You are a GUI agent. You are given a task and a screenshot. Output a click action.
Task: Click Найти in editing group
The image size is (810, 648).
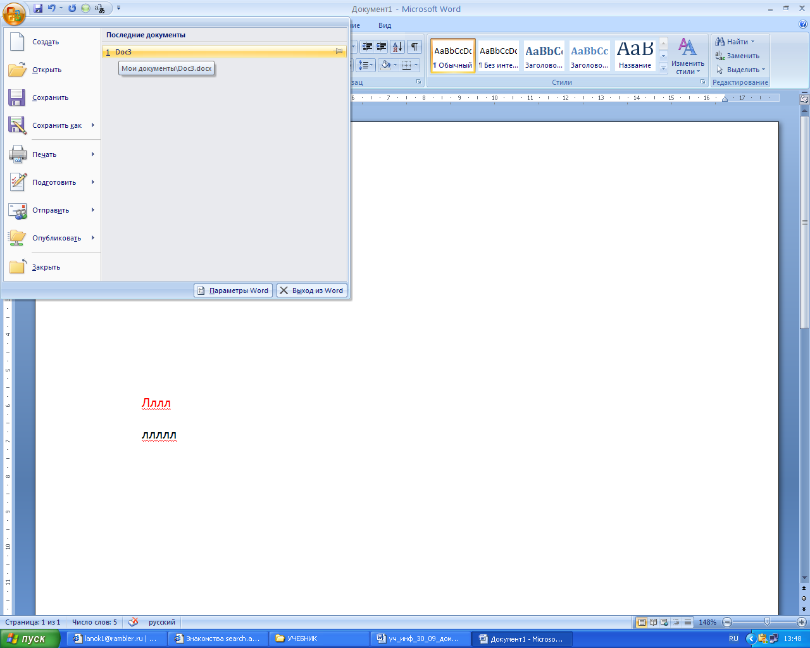pos(735,42)
